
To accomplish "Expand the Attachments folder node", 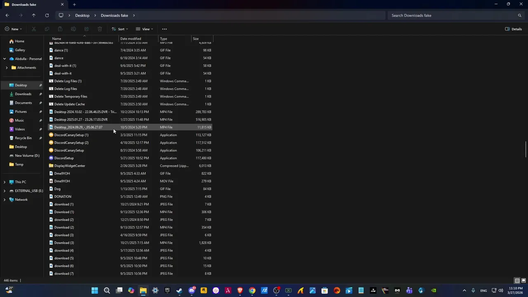I will (7, 68).
